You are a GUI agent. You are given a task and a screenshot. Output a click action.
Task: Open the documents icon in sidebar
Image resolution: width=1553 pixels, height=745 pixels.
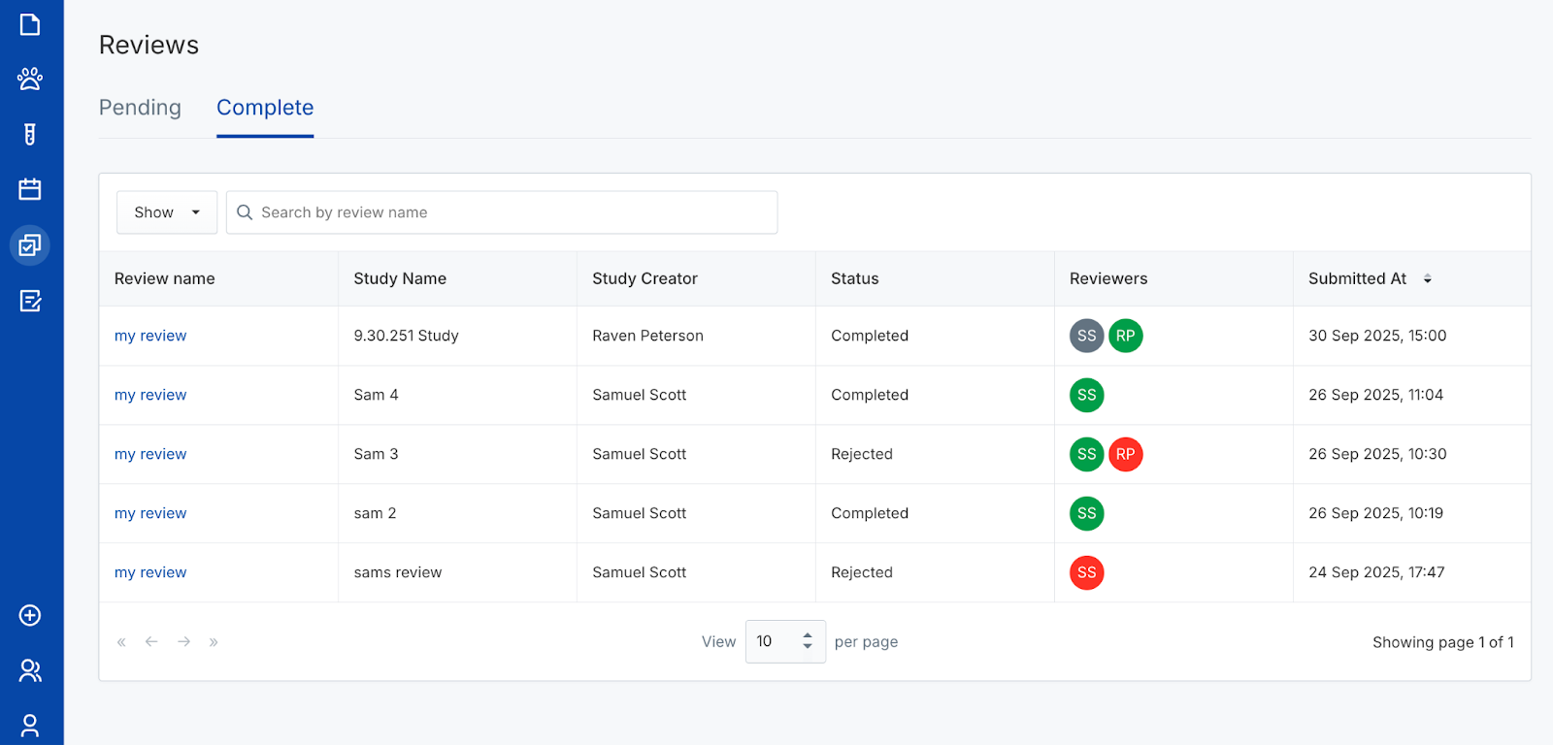(30, 24)
